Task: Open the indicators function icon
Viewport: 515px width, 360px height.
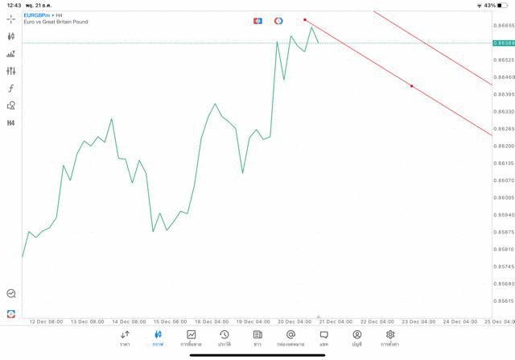Action: click(x=11, y=88)
